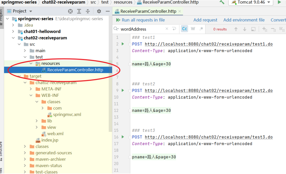Select the ReceiveParamController.http editor tab
This screenshot has height=174, width=286.
[x=148, y=11]
